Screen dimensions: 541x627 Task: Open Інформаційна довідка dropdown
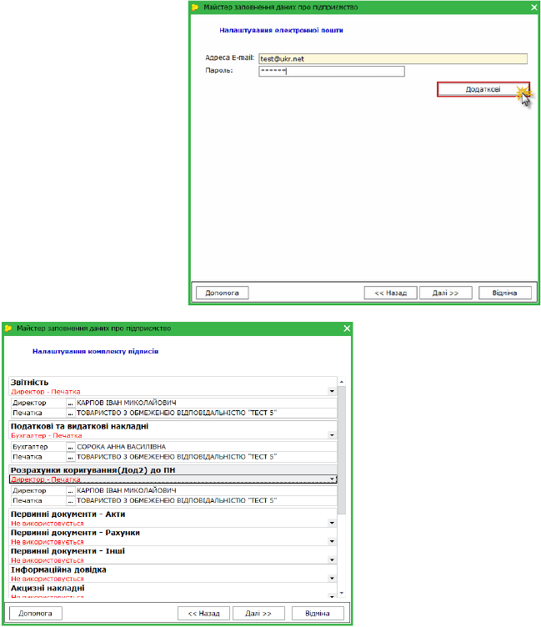[332, 578]
